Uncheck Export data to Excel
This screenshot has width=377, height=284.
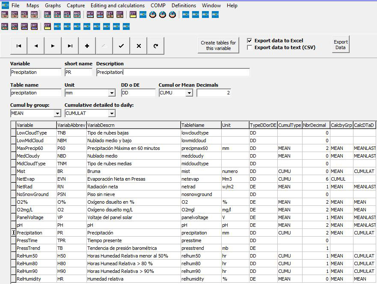(x=249, y=41)
